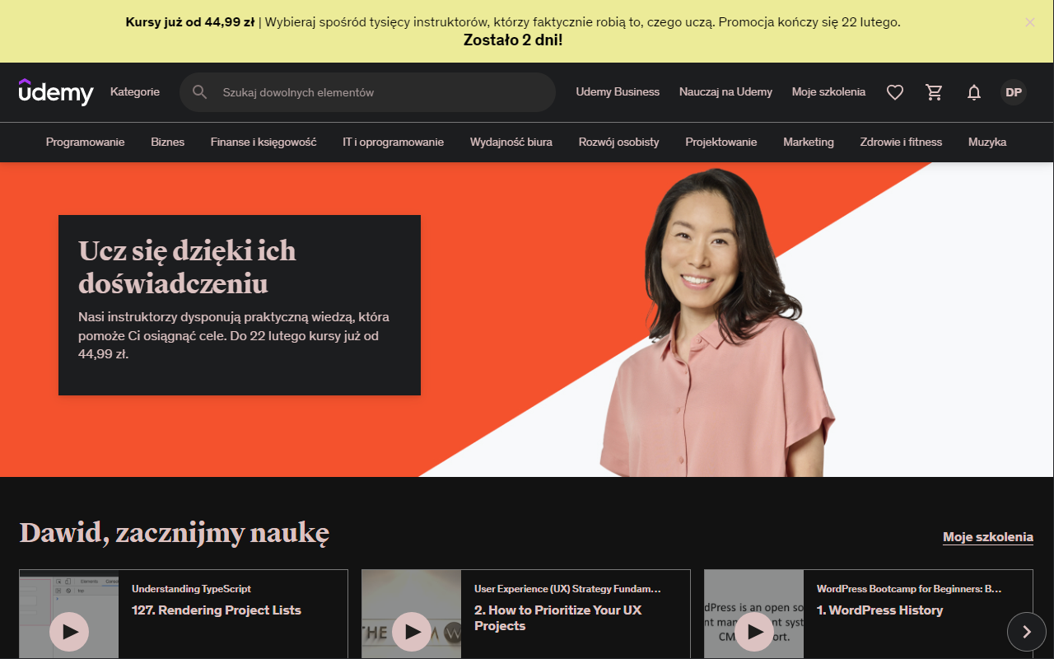This screenshot has width=1054, height=659.
Task: Focus the course search field
Action: pos(367,92)
